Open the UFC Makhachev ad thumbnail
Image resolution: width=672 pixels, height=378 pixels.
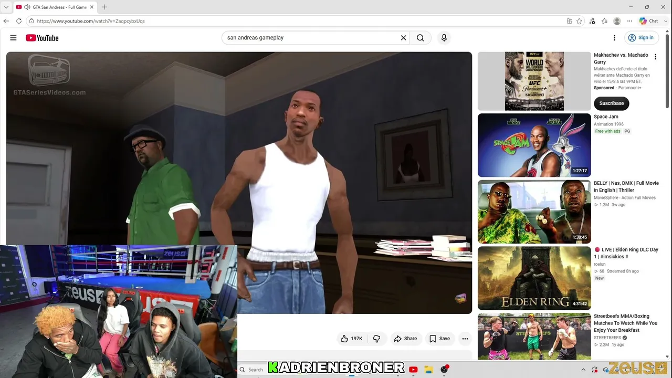pos(534,81)
